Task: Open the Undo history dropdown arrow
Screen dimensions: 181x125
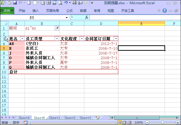Action: point(70,3)
